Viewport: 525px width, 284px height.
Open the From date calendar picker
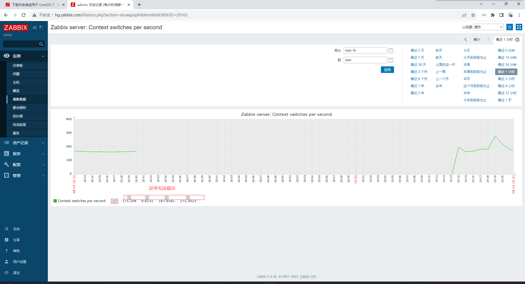coord(391,51)
